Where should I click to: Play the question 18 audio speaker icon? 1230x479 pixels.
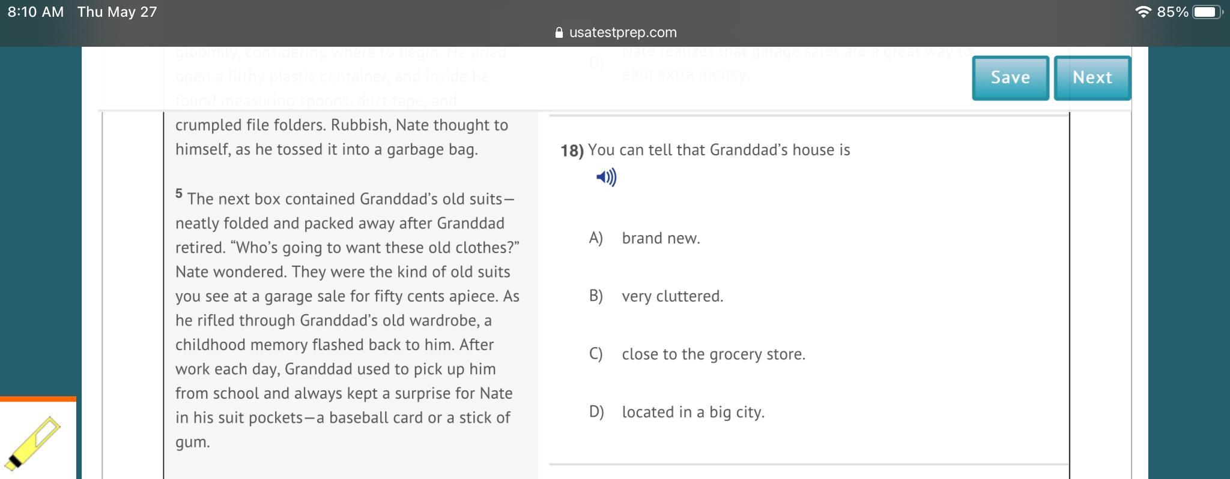pos(606,177)
